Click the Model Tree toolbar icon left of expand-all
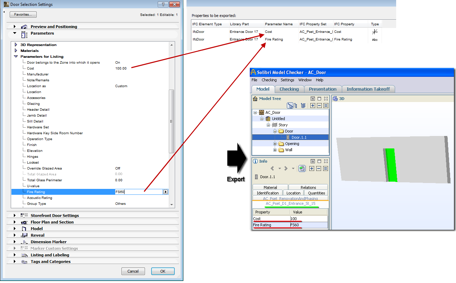The height and width of the screenshot is (283, 456). (x=303, y=106)
